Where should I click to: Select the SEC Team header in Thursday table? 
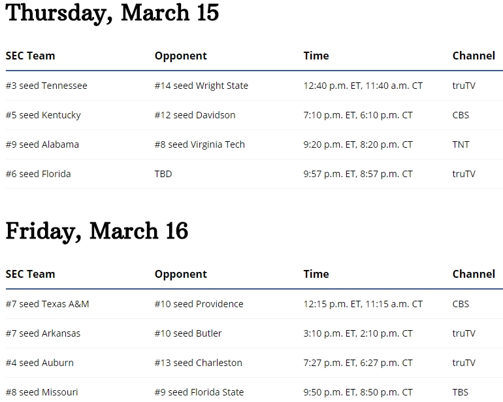tap(30, 56)
